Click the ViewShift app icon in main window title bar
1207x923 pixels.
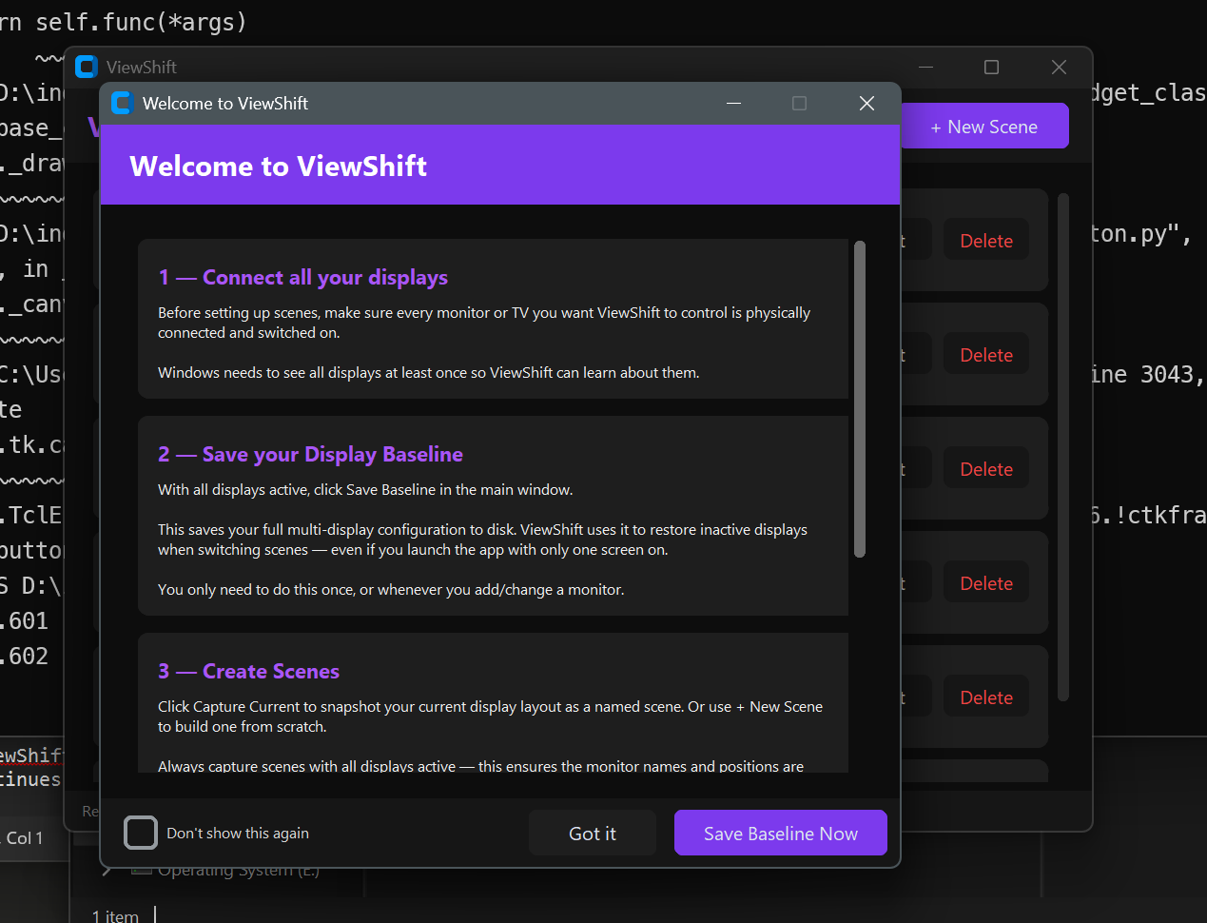[x=87, y=67]
